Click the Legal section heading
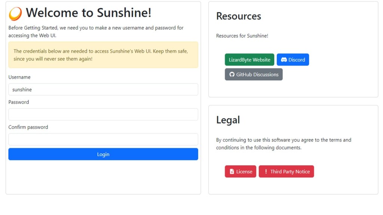383x215 pixels. (228, 120)
